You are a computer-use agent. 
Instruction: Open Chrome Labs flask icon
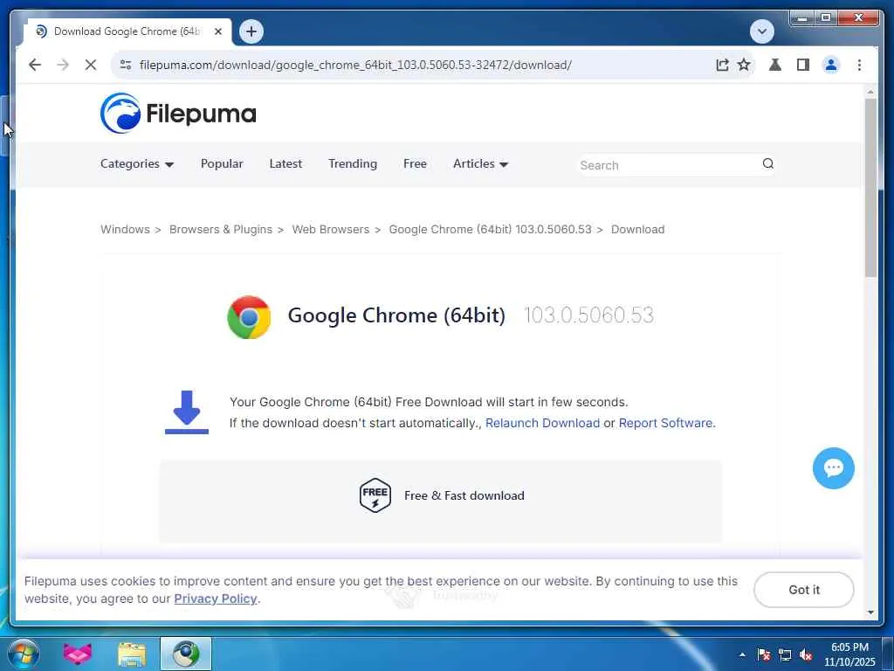(x=775, y=65)
